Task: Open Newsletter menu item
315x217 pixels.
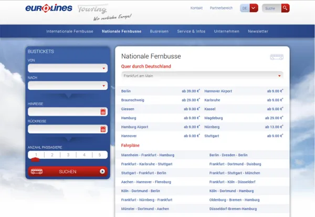Action: click(258, 32)
